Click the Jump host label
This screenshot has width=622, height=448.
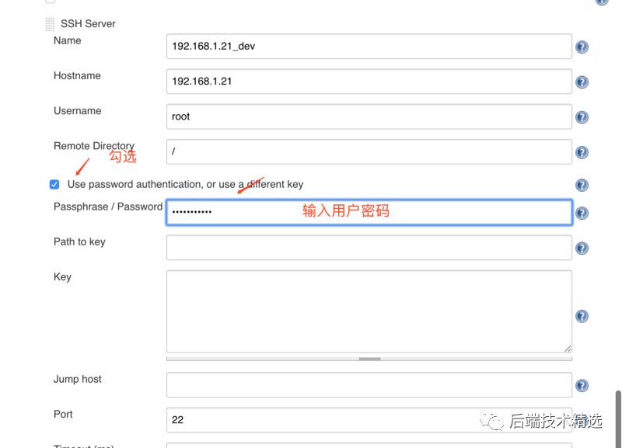77,380
